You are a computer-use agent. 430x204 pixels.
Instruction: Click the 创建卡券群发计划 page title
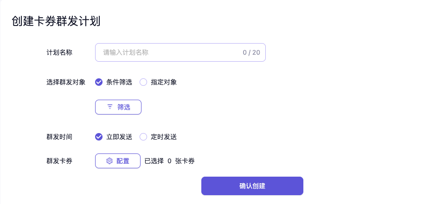(x=56, y=21)
